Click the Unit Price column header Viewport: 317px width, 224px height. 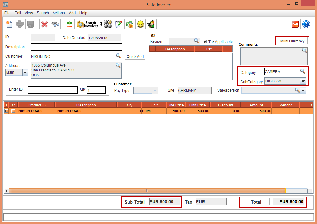(x=197, y=105)
